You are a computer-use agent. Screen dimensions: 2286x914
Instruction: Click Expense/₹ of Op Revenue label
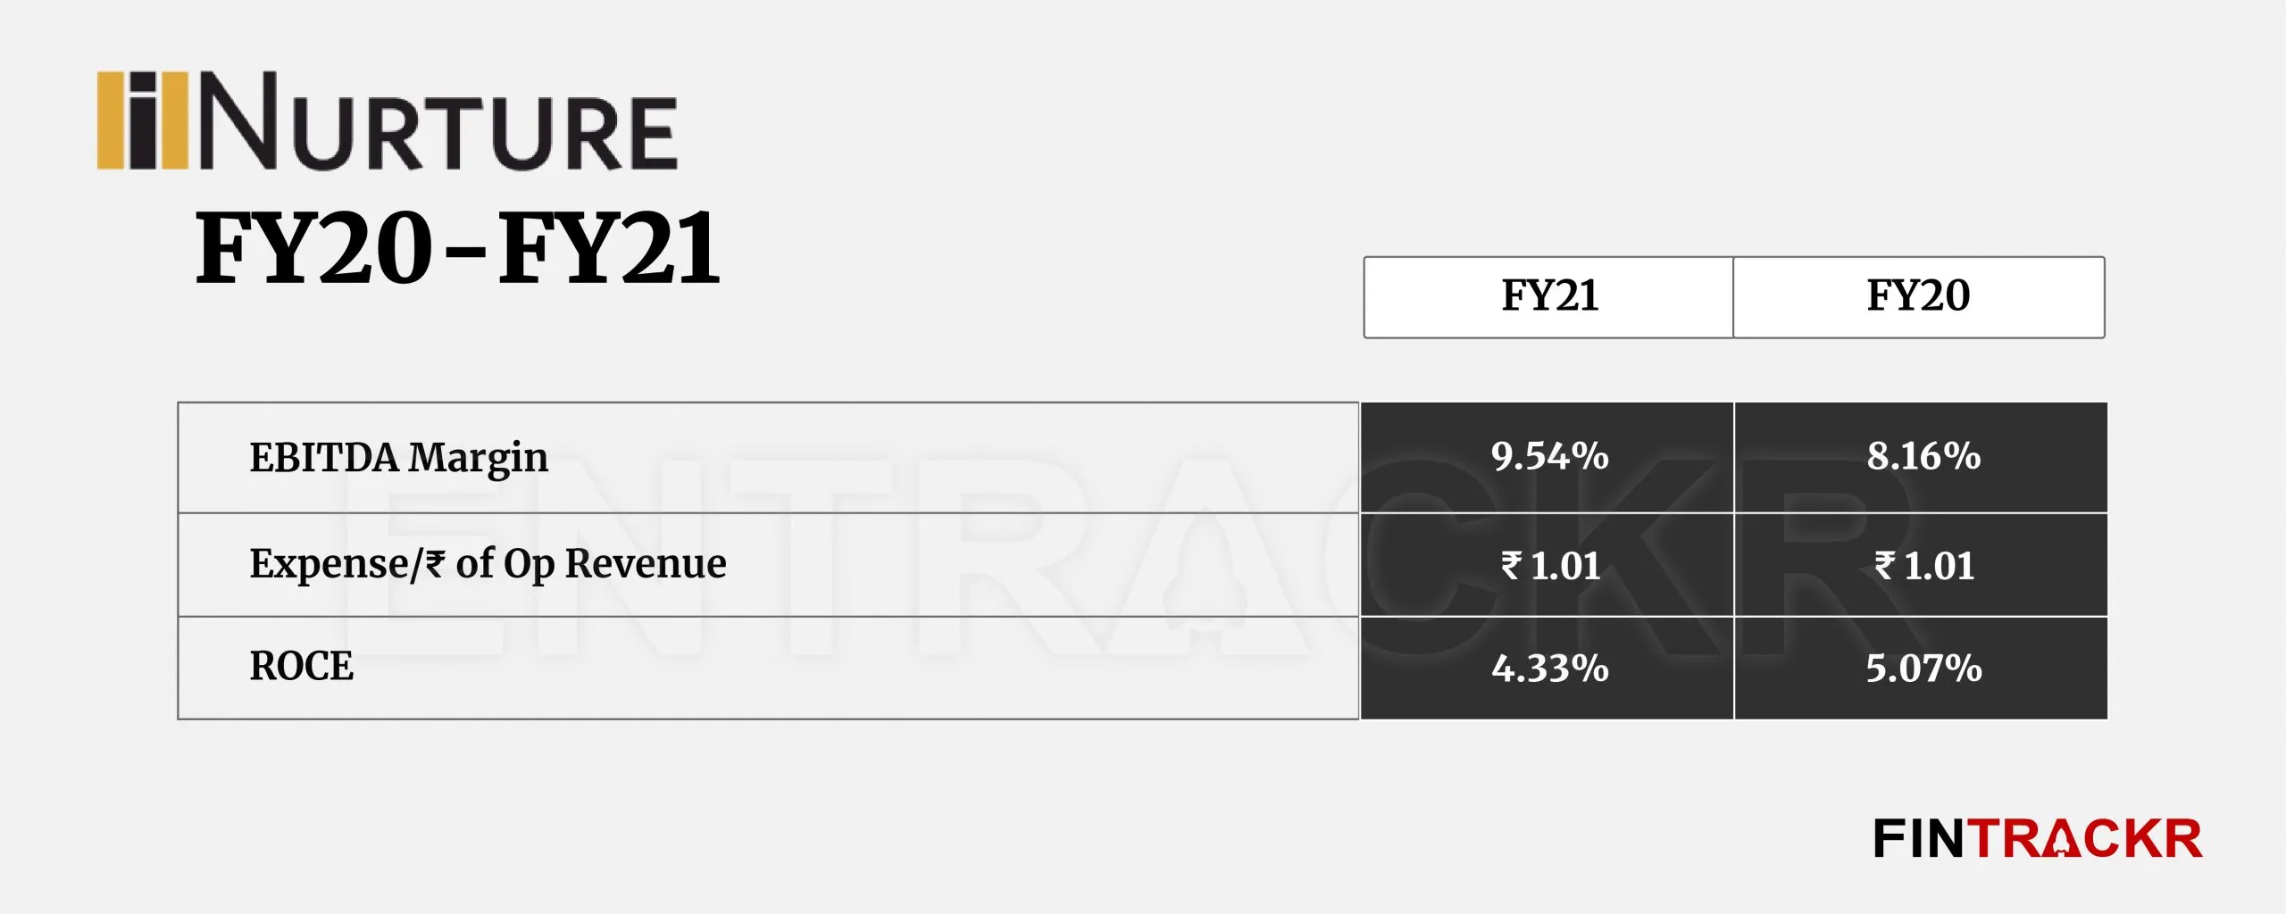click(x=488, y=564)
